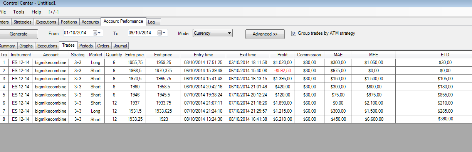Viewport: 472px width, 152px height.
Task: Sort by Entry time column header
Action: click(203, 55)
